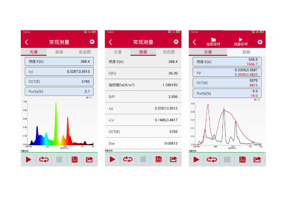Go back using the middle screen's arrow

point(110,42)
